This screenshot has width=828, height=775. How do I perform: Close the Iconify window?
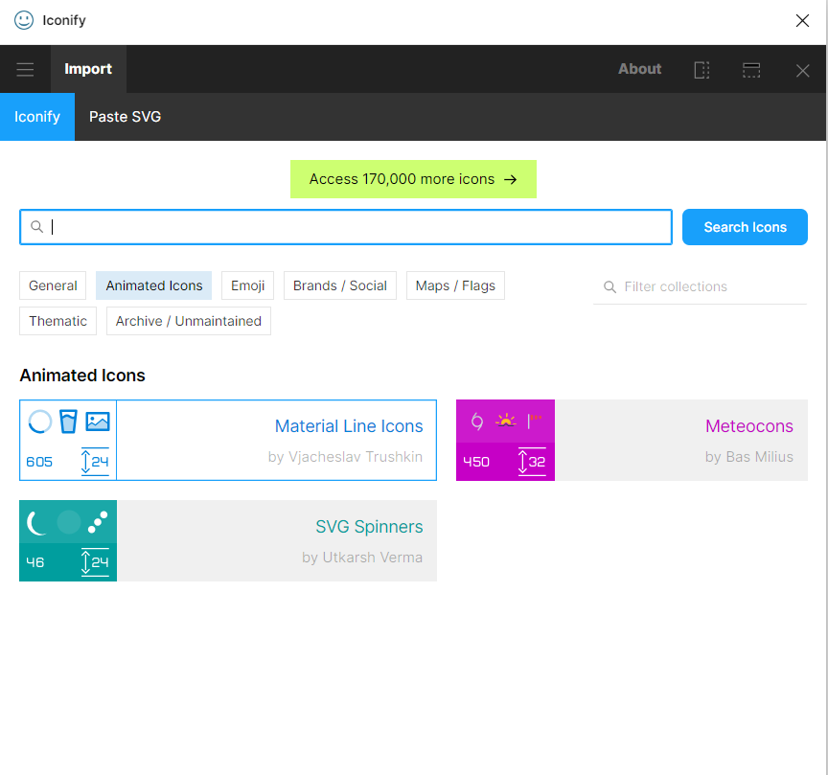[803, 20]
